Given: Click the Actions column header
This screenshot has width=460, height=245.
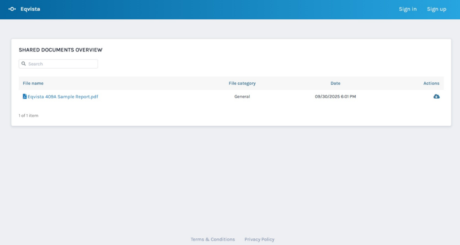Looking at the screenshot, I should 431,83.
